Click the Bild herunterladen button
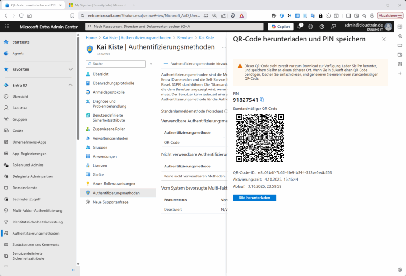Image resolution: width=406 pixels, height=276 pixels. pos(254,198)
